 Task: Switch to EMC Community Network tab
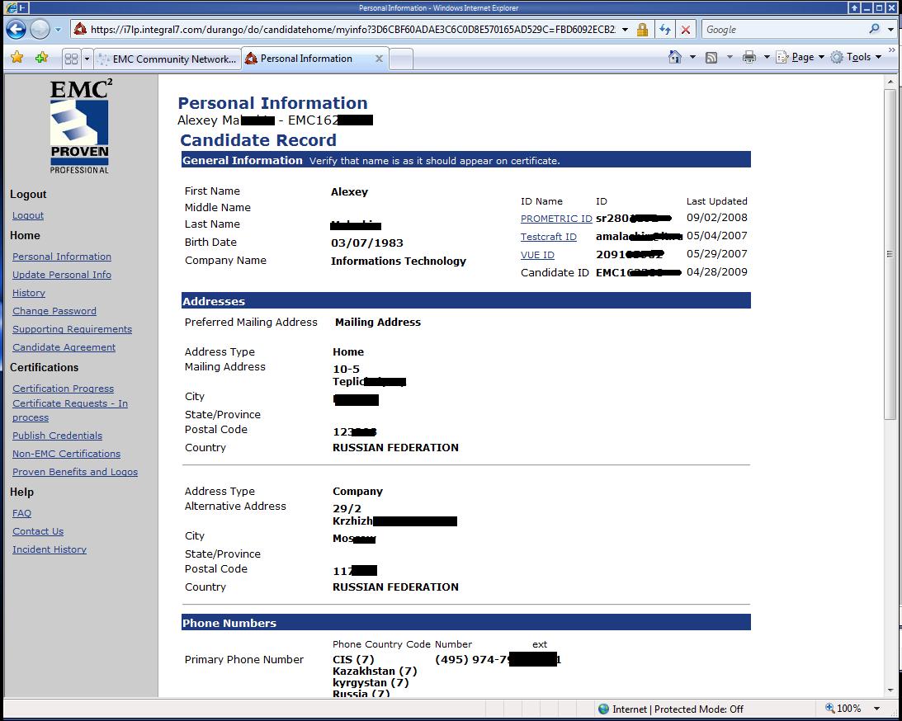point(168,59)
